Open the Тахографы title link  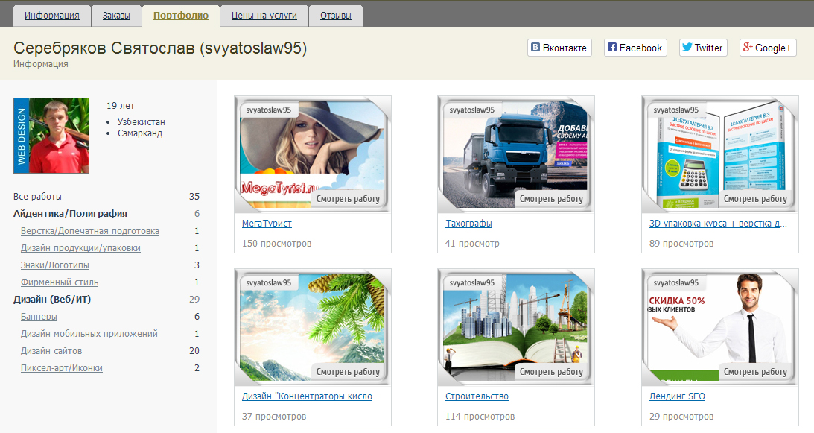pyautogui.click(x=468, y=224)
